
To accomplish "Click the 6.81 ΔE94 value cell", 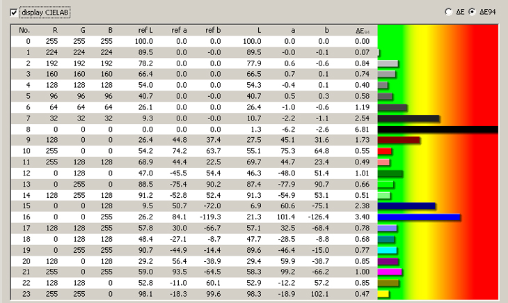I will (x=360, y=130).
